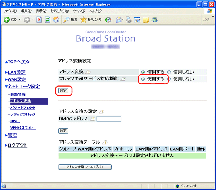Screen dimensions: 216x190
Task: Open the ヘルプ(H) menu
Action: (x=95, y=11)
